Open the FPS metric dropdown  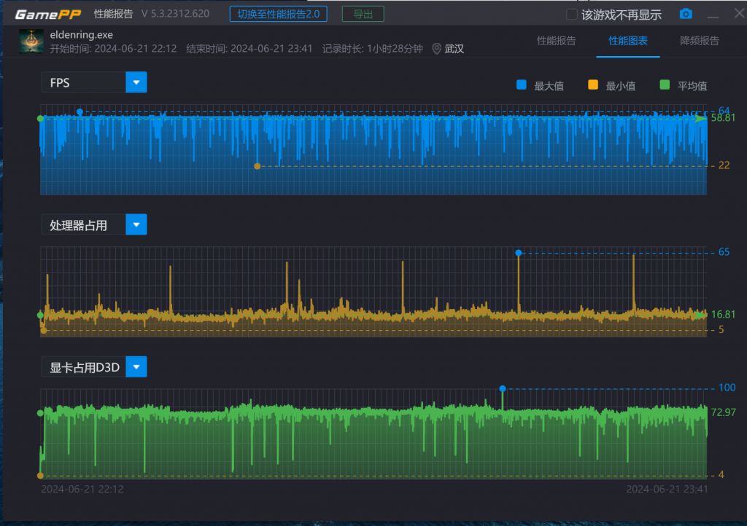coord(136,82)
